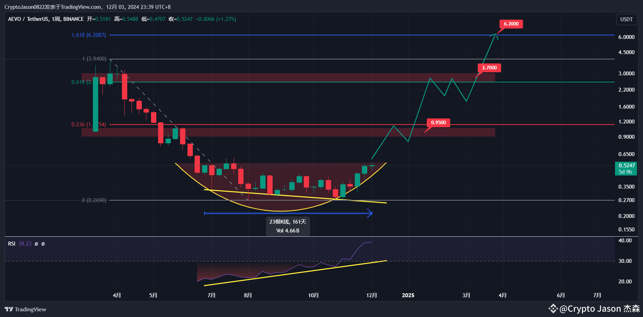Viewport: 643px width, 317px height.
Task: Click the 3.0000 price axis label
Action: (x=626, y=74)
